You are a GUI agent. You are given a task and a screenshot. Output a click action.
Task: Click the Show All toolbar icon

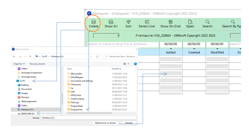111,22
